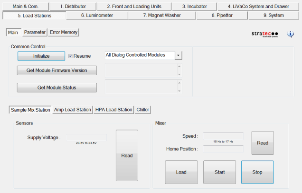Click Get Module Firmware Version
Screen dimensions: 302x193
[x=57, y=70]
